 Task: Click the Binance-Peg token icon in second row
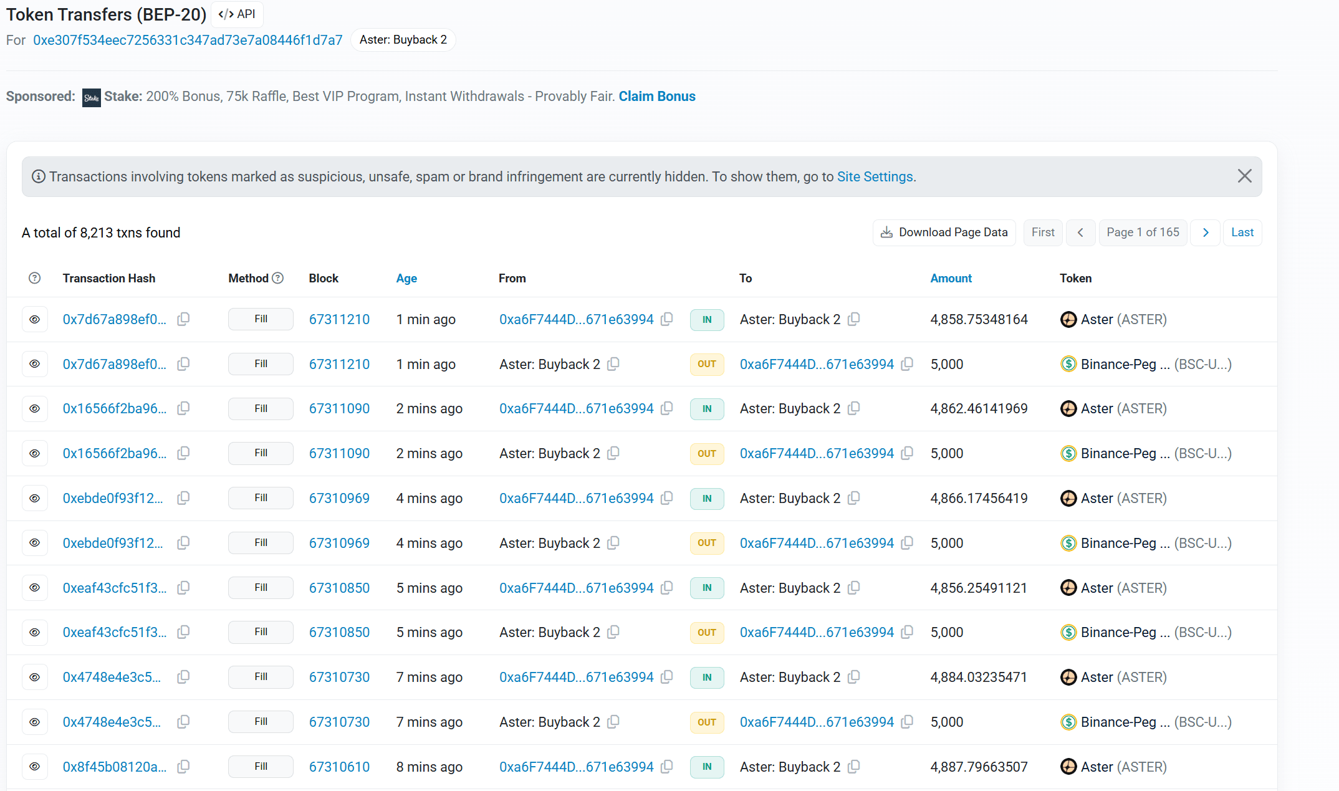[x=1068, y=364]
